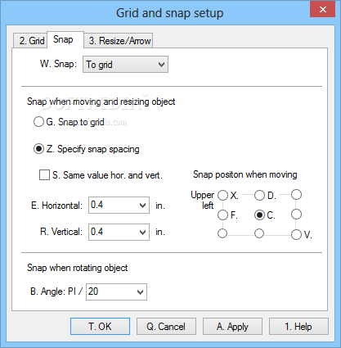The width and height of the screenshot is (341, 348).
Task: Open the B. Angle PI divisor dropdown
Action: click(x=116, y=292)
